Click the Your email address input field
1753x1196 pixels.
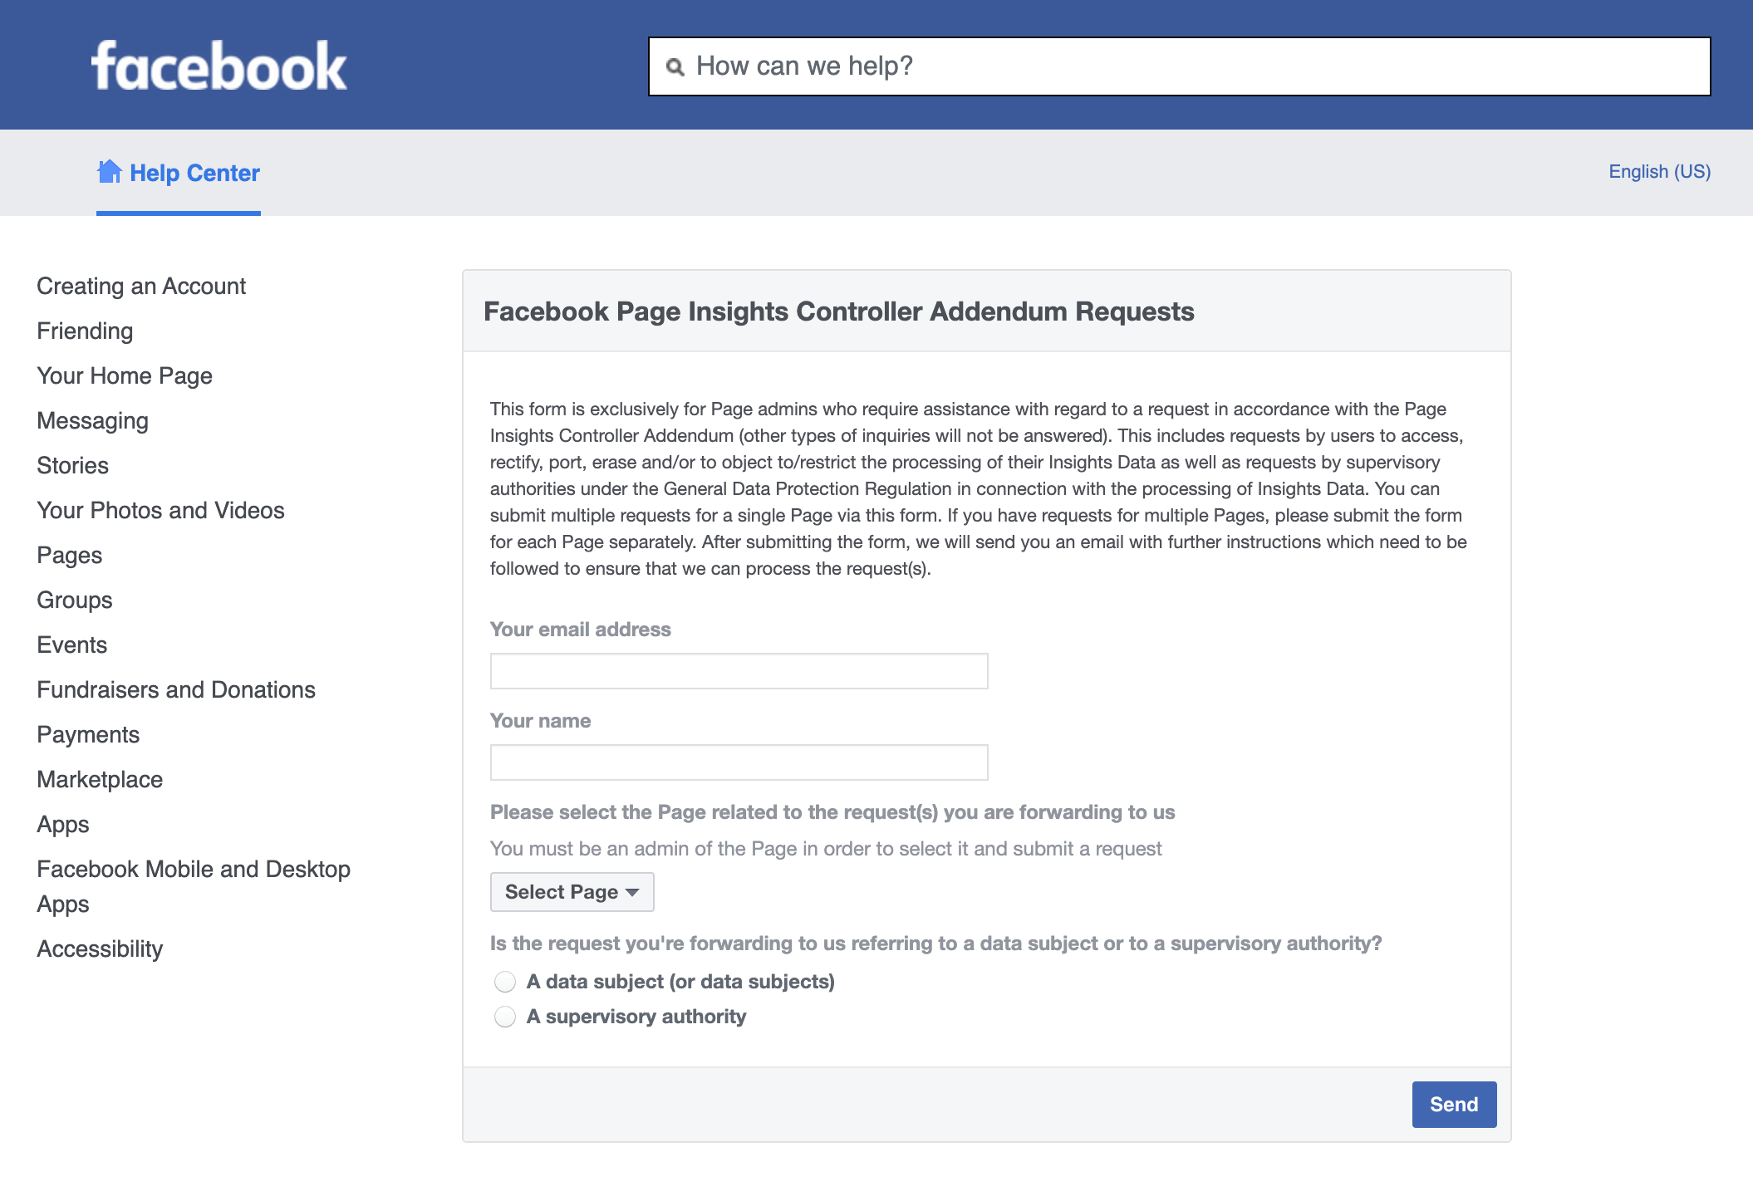pyautogui.click(x=738, y=670)
